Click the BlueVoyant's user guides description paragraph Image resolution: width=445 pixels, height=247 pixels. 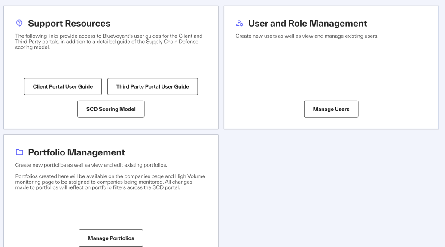[109, 42]
